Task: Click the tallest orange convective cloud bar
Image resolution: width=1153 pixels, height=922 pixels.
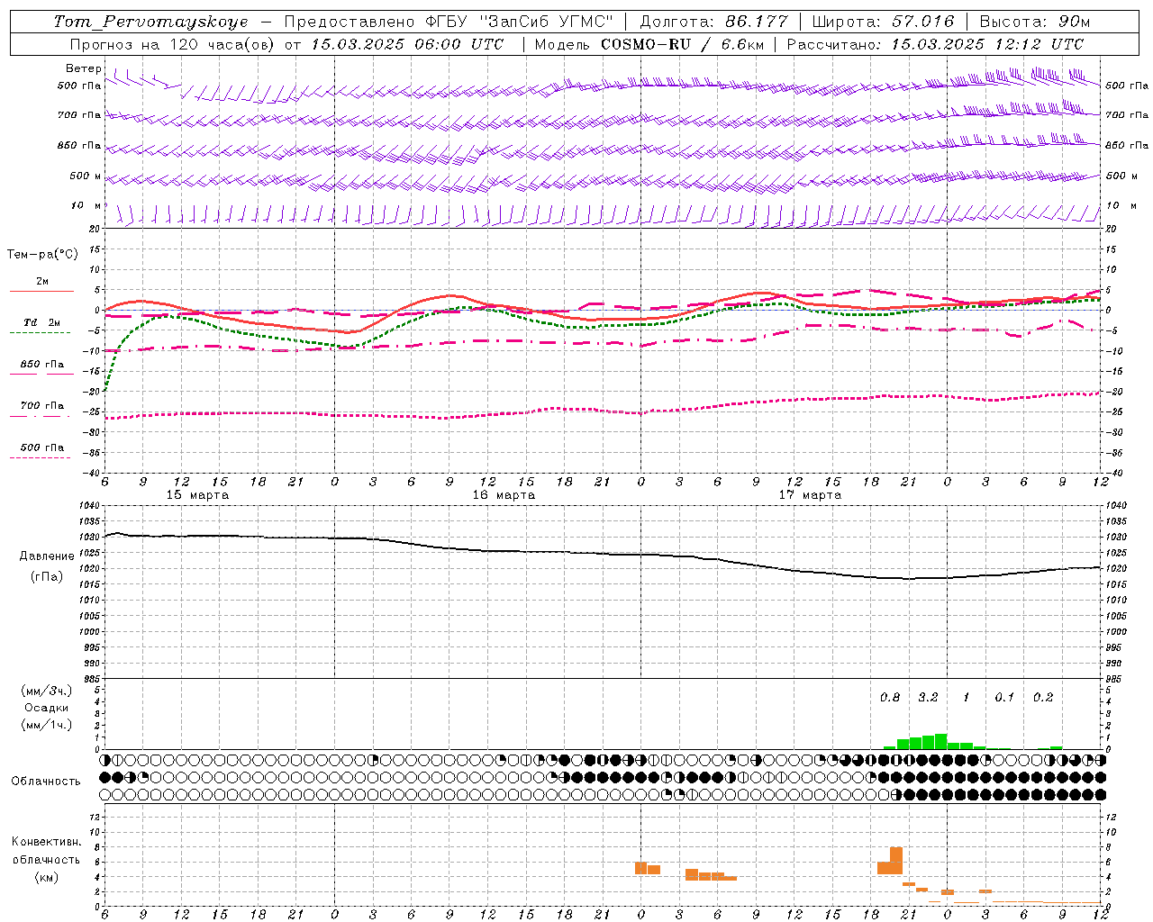Action: (896, 860)
